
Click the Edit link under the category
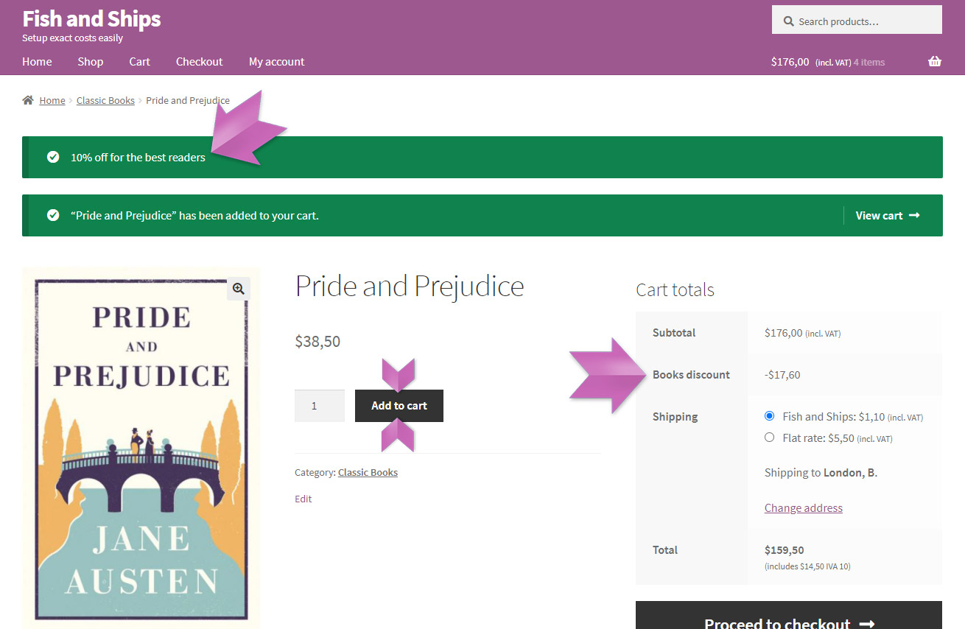coord(303,499)
